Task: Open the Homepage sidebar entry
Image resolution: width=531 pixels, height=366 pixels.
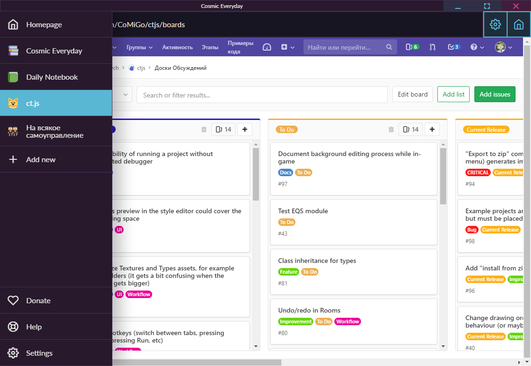Action: 56,24
